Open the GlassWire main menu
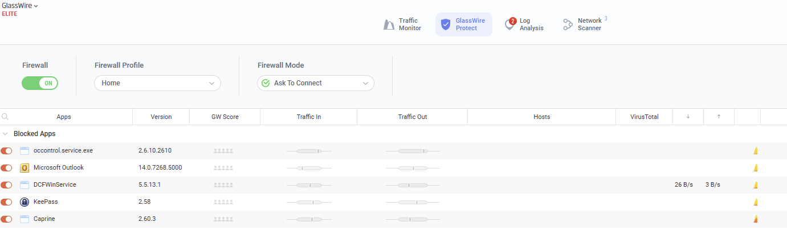 click(x=20, y=6)
